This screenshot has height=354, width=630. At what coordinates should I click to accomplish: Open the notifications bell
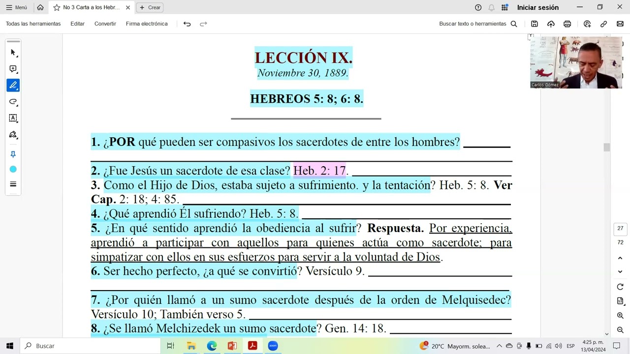(x=491, y=7)
